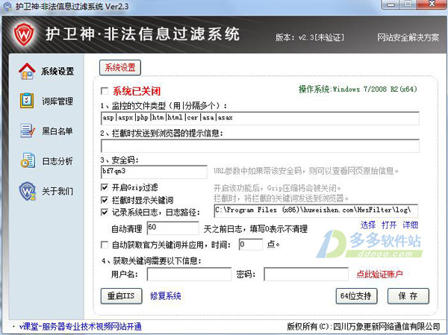Open 日志分析 document clock icon
The height and width of the screenshot is (335, 448).
[28, 160]
